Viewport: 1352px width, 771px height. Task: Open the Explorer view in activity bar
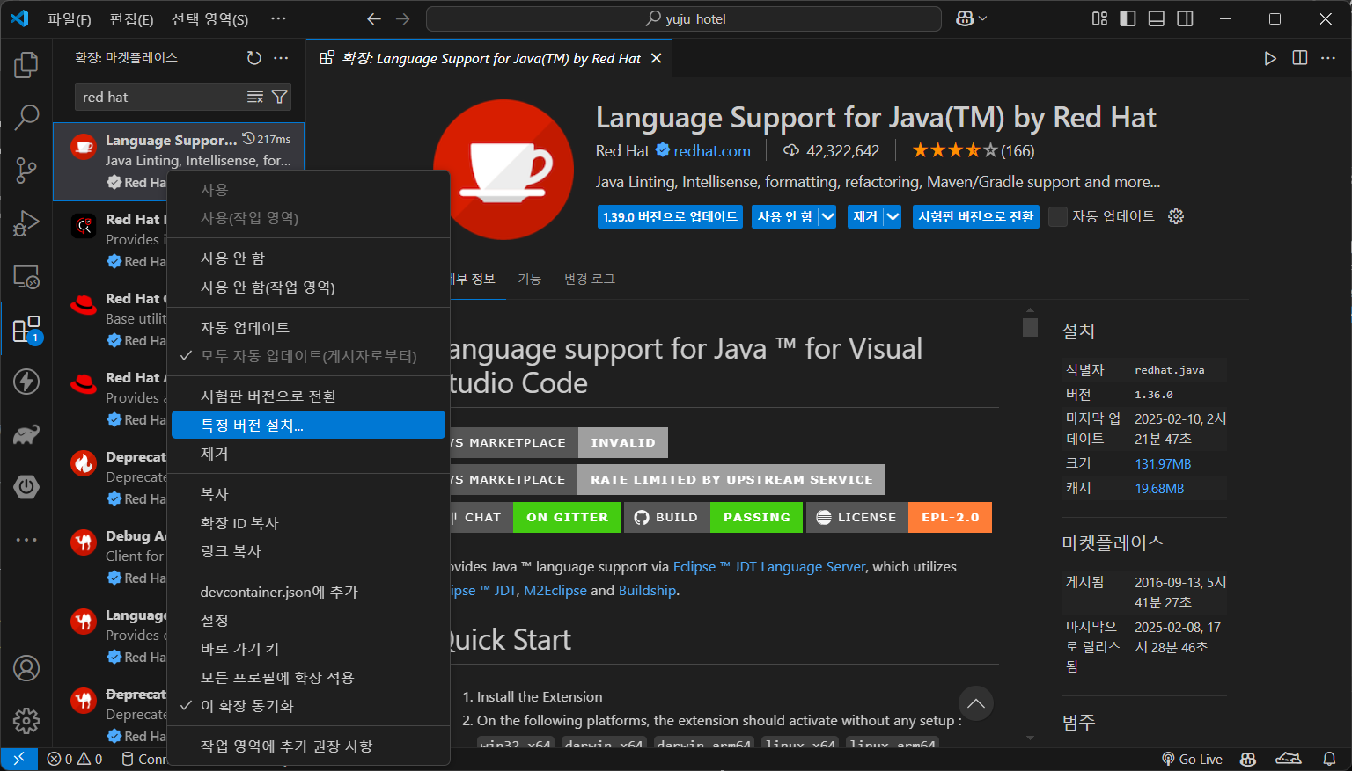(26, 64)
